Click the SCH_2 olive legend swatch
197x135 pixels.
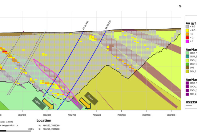point(187,71)
